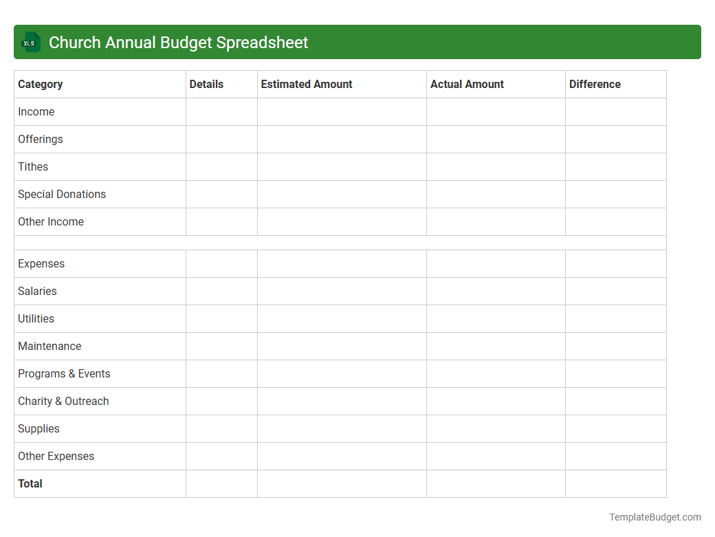Select the Difference column header
Viewport: 715px width, 537px height.
pos(594,84)
